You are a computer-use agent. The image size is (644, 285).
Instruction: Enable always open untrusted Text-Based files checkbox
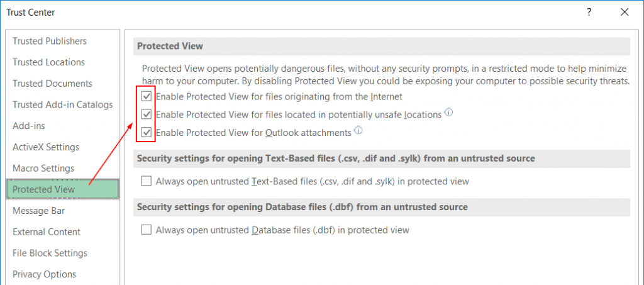(x=146, y=181)
